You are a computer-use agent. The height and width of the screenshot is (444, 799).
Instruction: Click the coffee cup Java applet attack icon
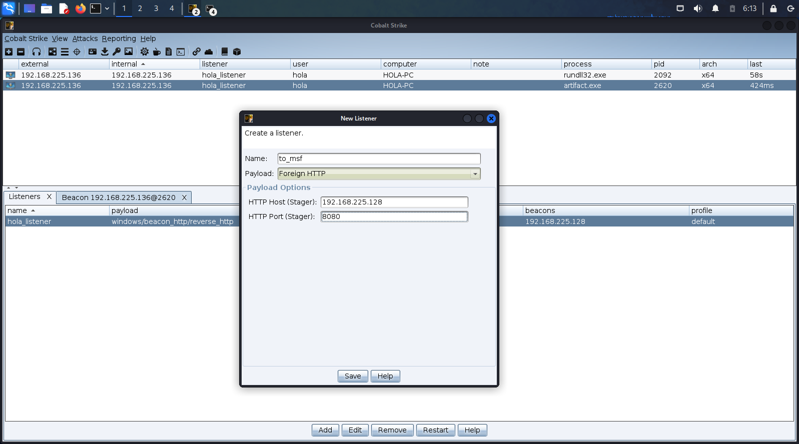pyautogui.click(x=157, y=51)
